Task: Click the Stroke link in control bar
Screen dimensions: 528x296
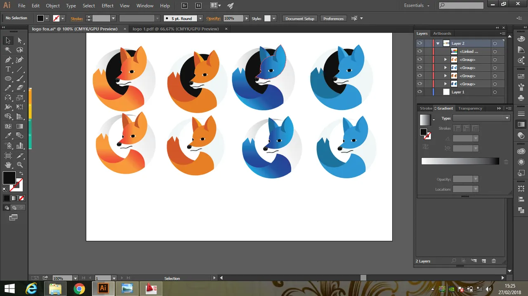Action: tap(77, 19)
